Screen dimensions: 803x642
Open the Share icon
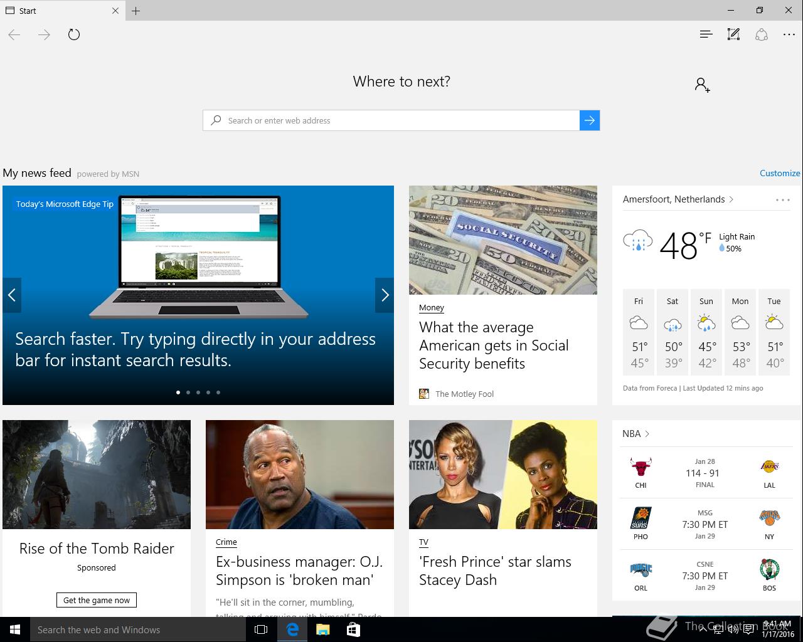(x=762, y=34)
